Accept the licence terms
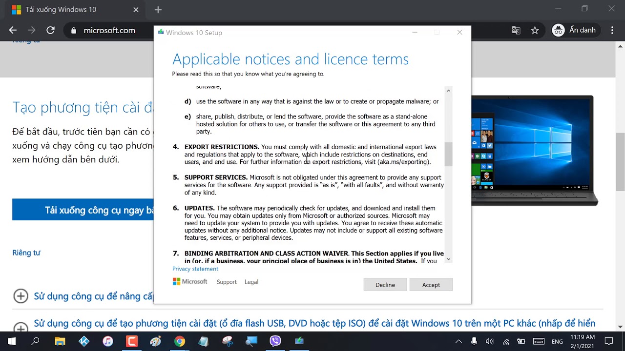This screenshot has width=625, height=351. click(431, 285)
